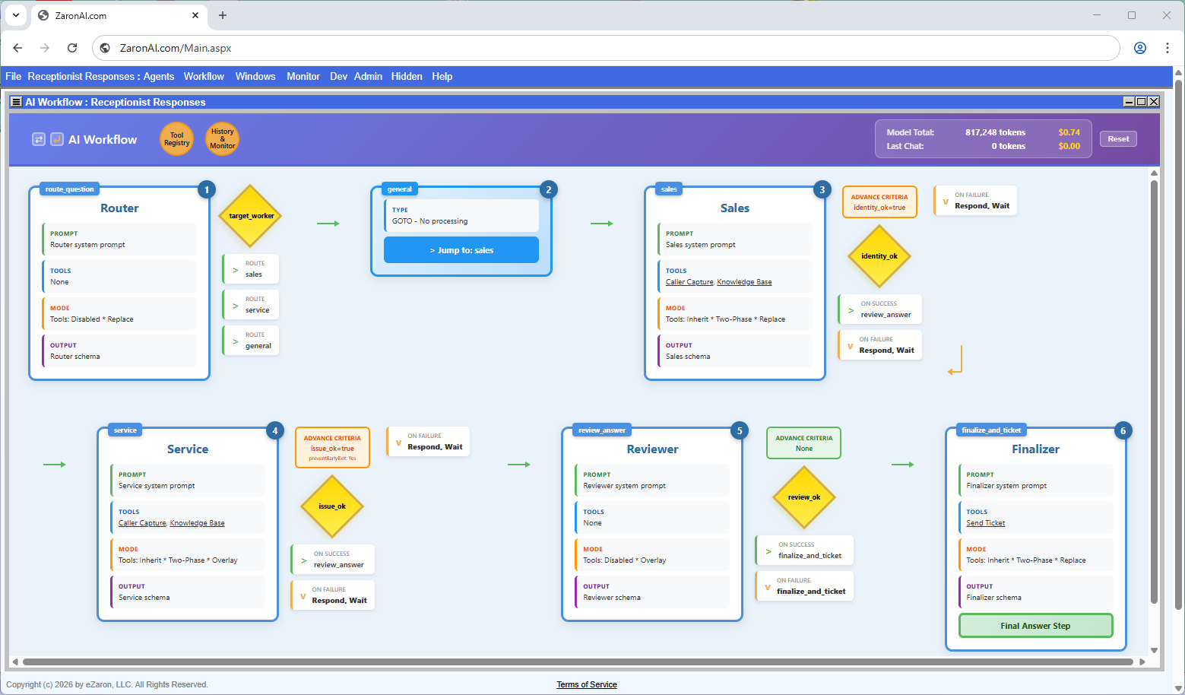Open the Terms of Service link
The width and height of the screenshot is (1185, 695).
(587, 684)
